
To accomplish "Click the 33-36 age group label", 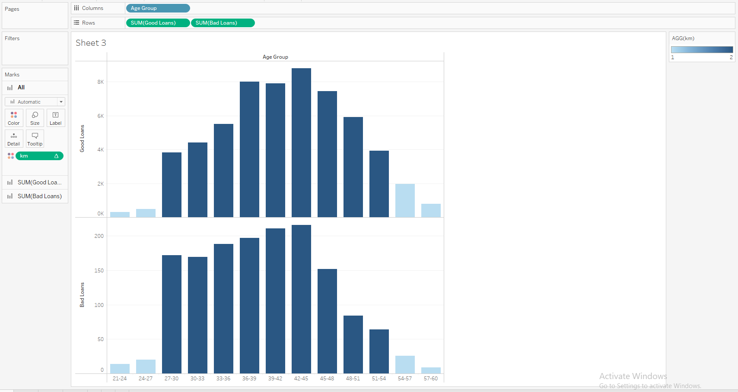I will tap(223, 379).
